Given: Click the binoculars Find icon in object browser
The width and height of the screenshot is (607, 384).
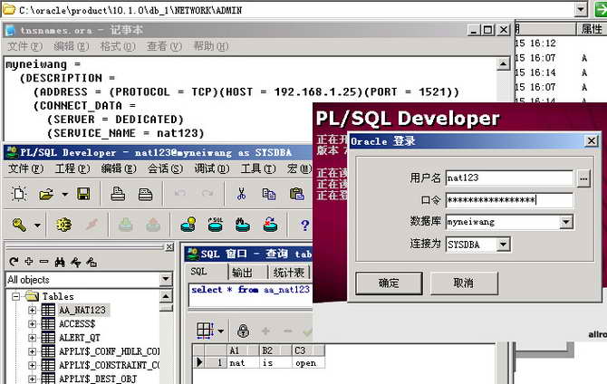Looking at the screenshot, I should coord(60,263).
